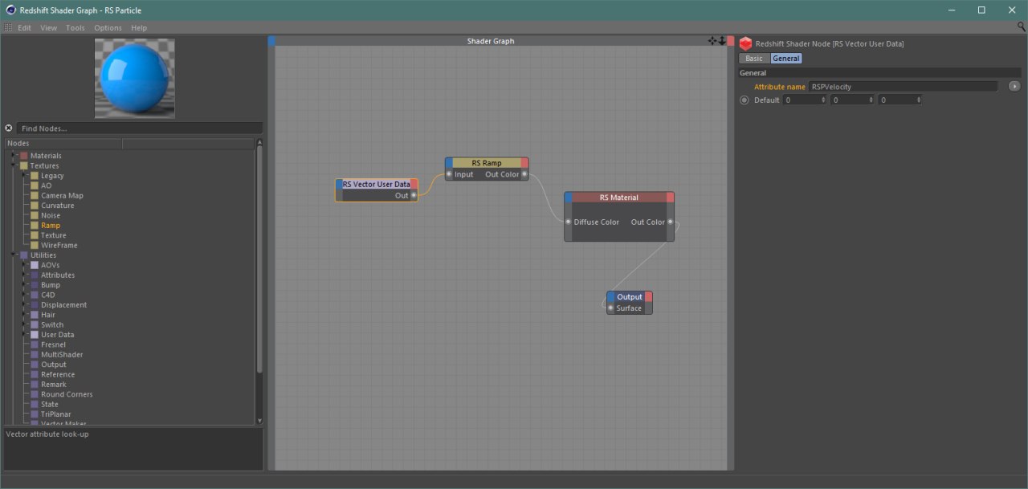Click the blue corner square on RS Material node

click(568, 197)
